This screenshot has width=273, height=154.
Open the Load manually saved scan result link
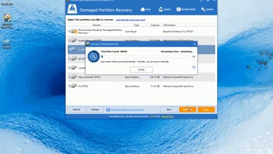pyautogui.click(x=131, y=20)
